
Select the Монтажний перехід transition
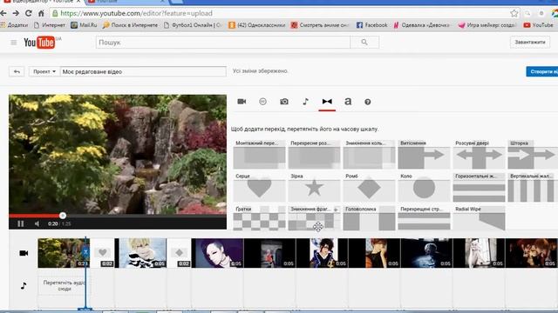pos(260,155)
